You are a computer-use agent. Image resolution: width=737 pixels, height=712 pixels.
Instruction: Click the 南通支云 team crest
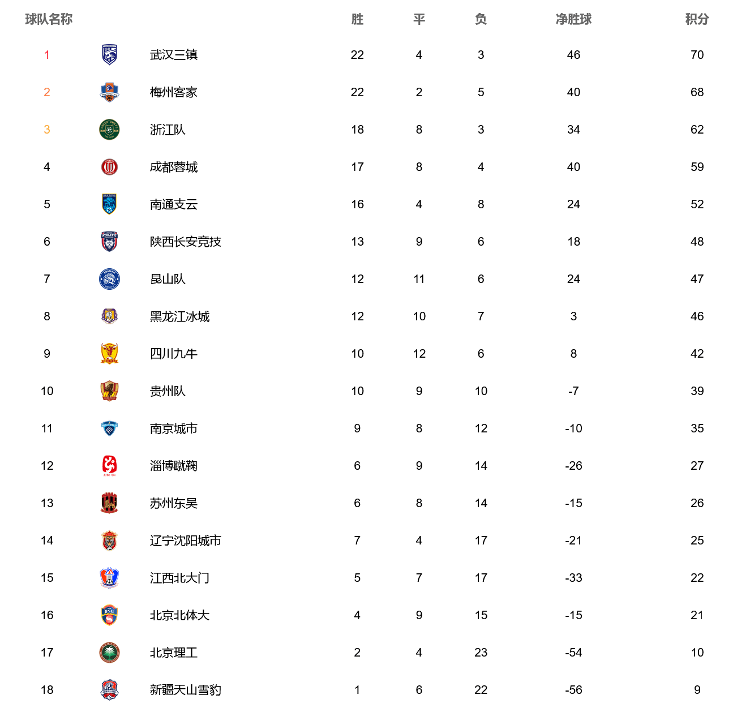tap(109, 204)
